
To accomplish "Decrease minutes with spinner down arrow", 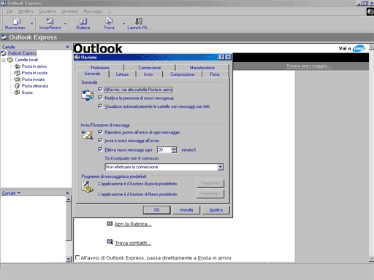I will point(174,152).
